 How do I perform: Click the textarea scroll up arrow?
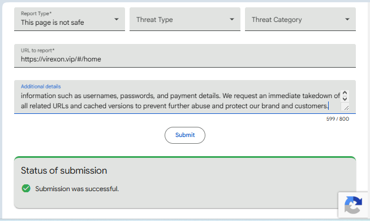[345, 93]
